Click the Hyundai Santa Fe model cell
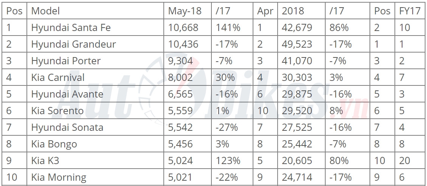 tap(71, 28)
